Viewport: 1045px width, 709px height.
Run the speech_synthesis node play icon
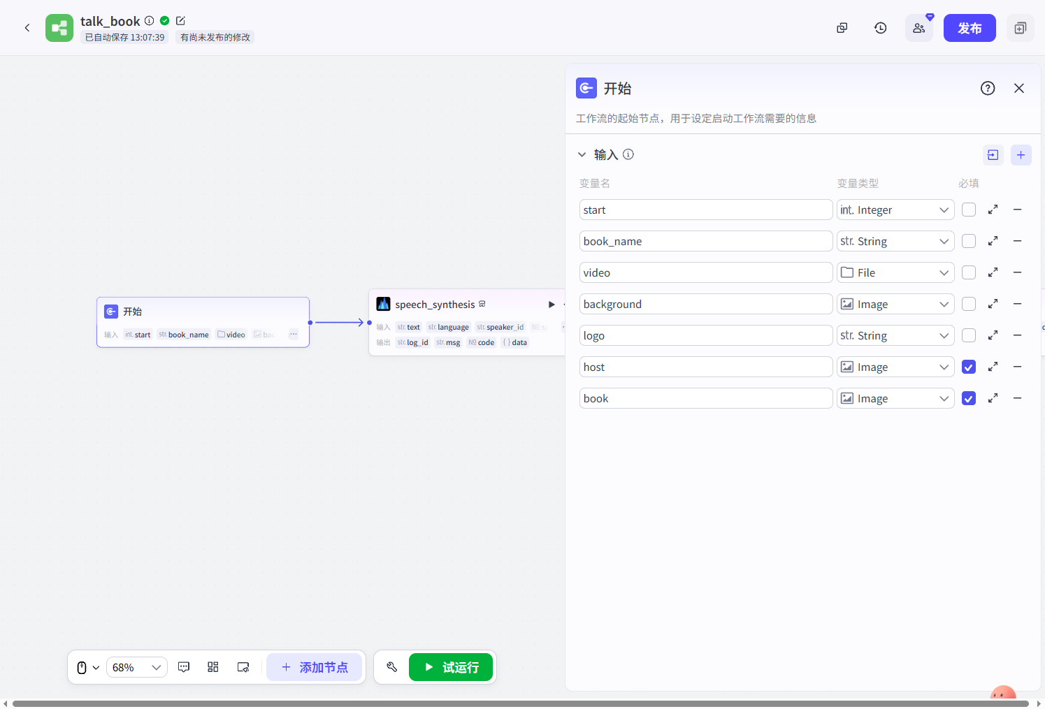[552, 305]
